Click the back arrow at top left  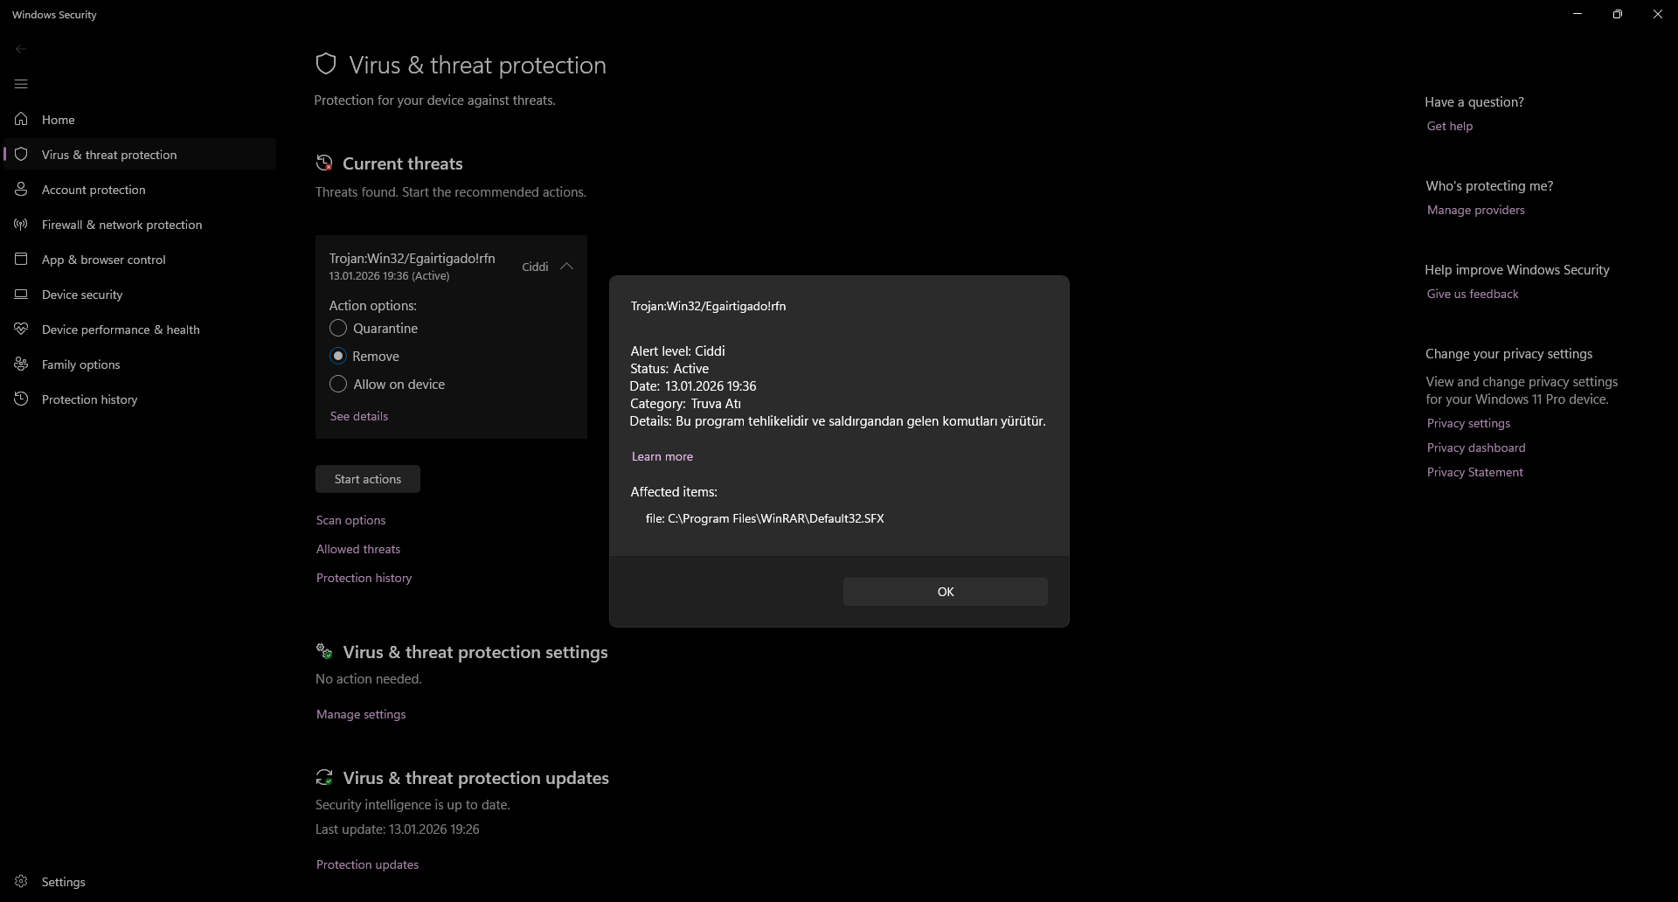click(x=21, y=49)
